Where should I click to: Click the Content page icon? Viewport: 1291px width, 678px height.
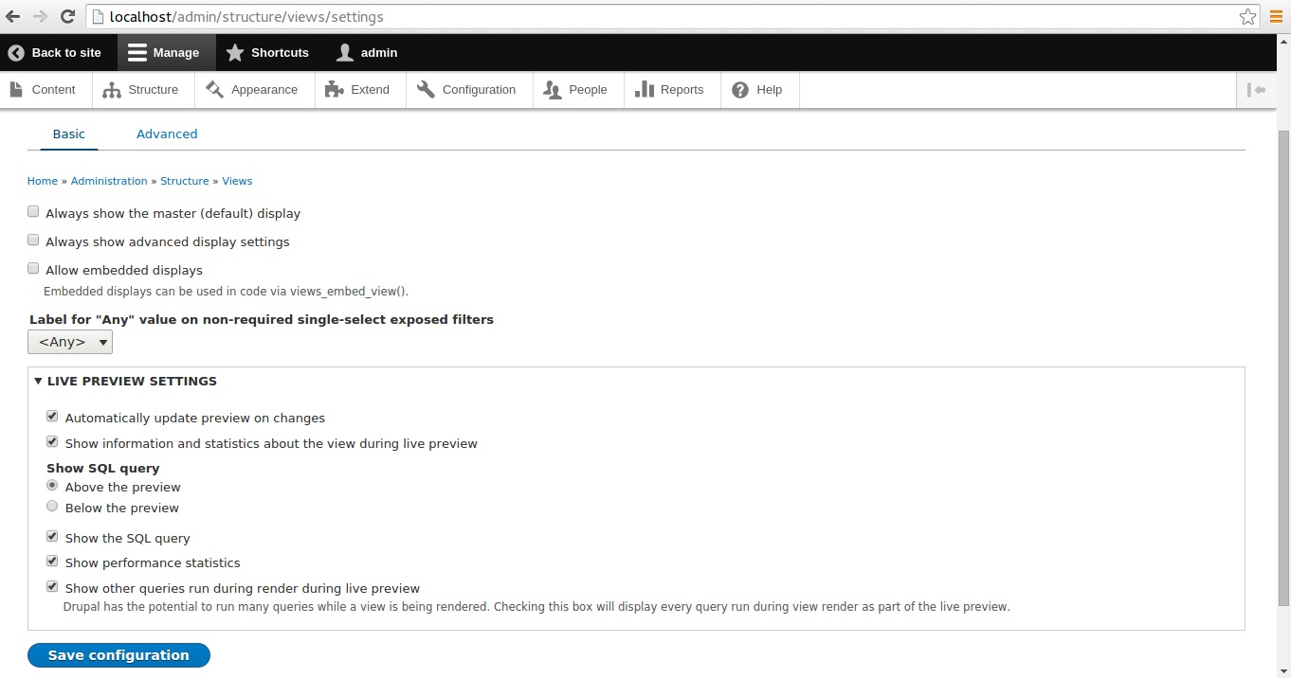click(x=16, y=89)
